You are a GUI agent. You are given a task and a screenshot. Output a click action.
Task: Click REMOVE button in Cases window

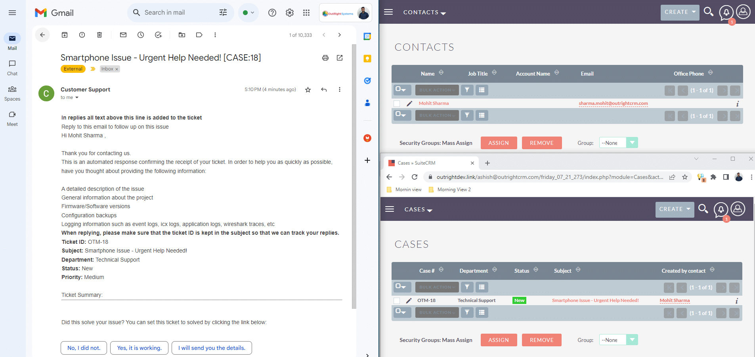pyautogui.click(x=542, y=340)
